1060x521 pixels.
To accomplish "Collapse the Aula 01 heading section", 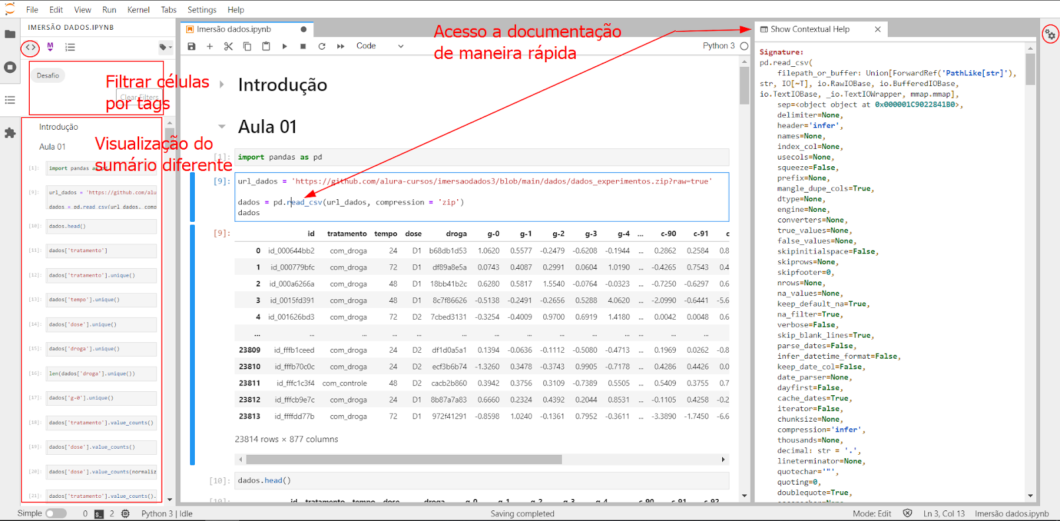I will [x=222, y=126].
